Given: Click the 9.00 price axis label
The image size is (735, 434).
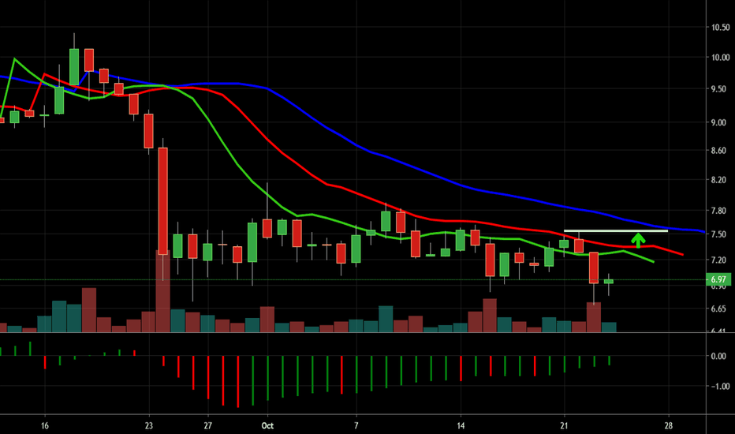Looking at the screenshot, I should tap(720, 122).
